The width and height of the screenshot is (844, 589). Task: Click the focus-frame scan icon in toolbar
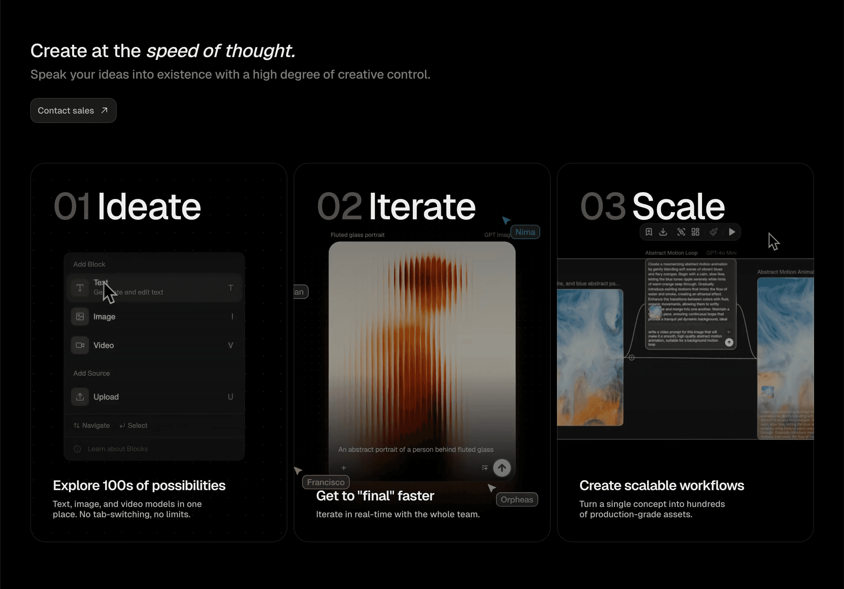[x=681, y=232]
